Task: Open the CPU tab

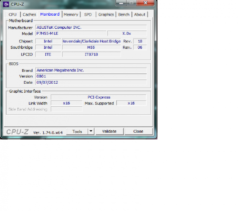Action: [x=12, y=15]
